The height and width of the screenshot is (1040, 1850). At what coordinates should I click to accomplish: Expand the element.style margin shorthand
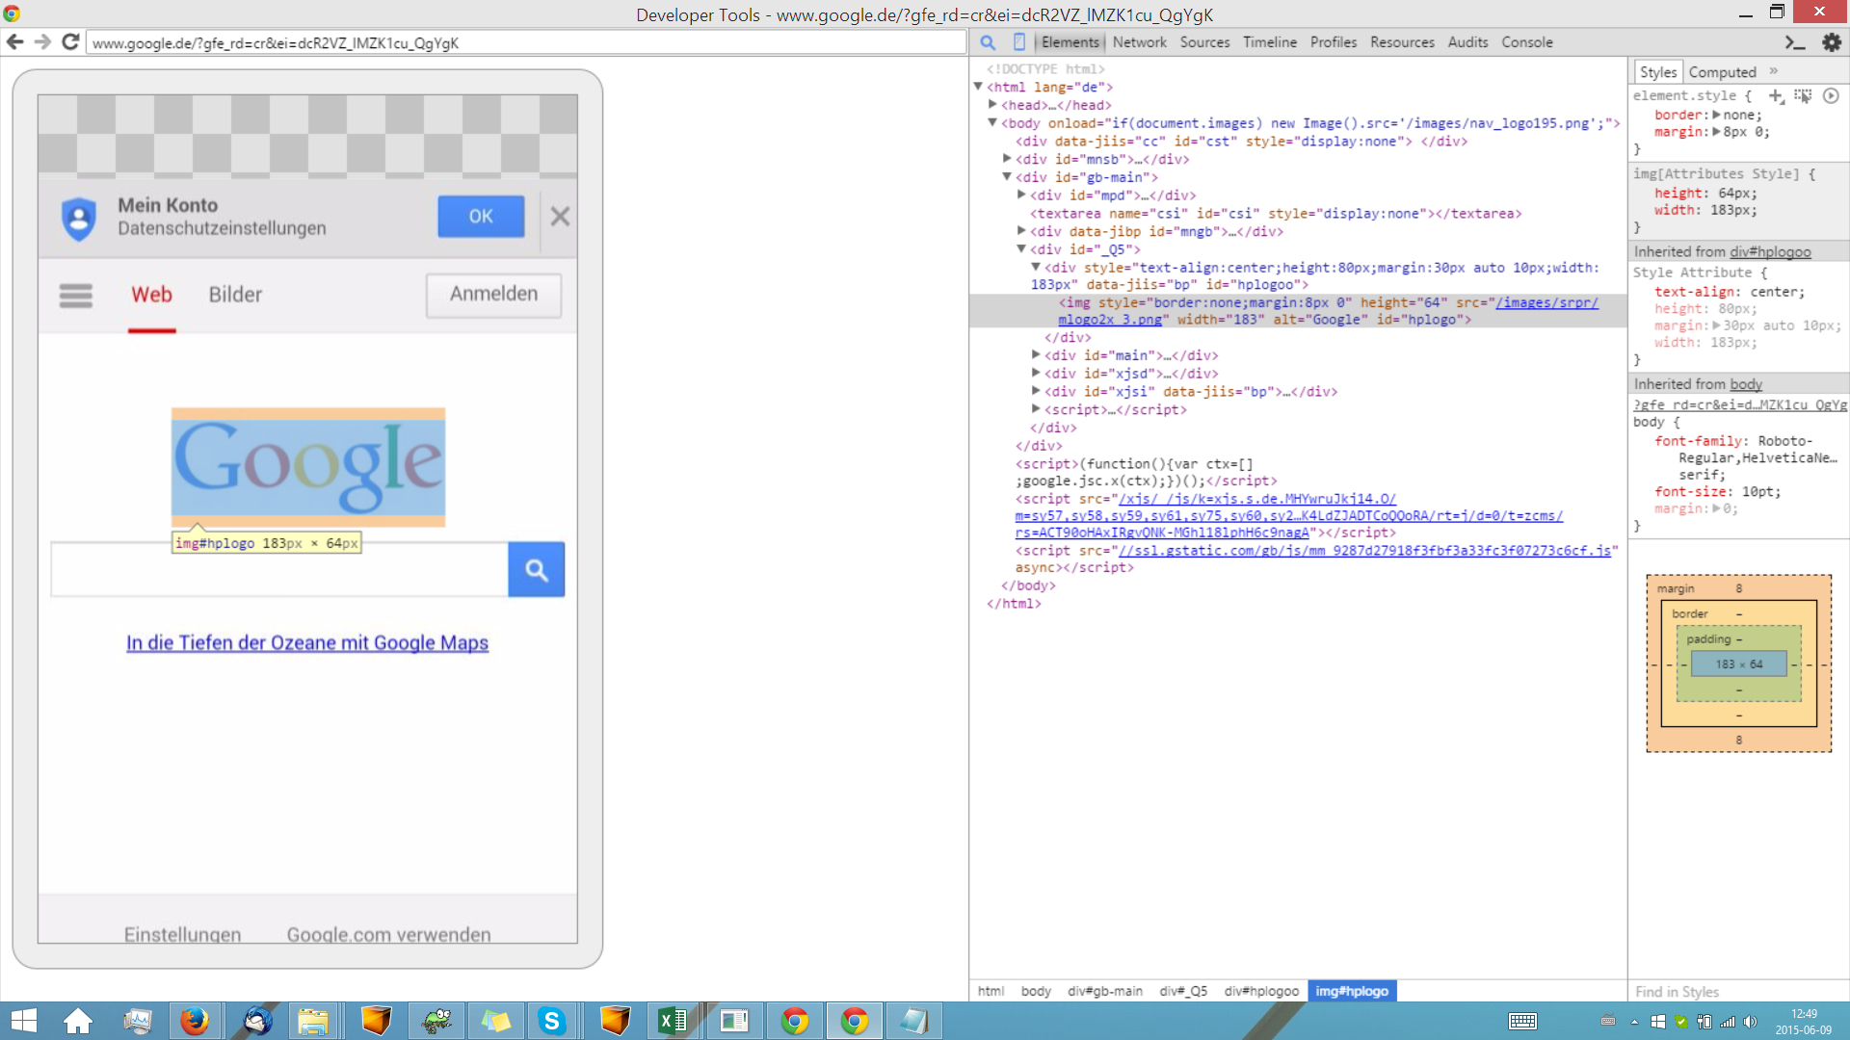pyautogui.click(x=1716, y=132)
